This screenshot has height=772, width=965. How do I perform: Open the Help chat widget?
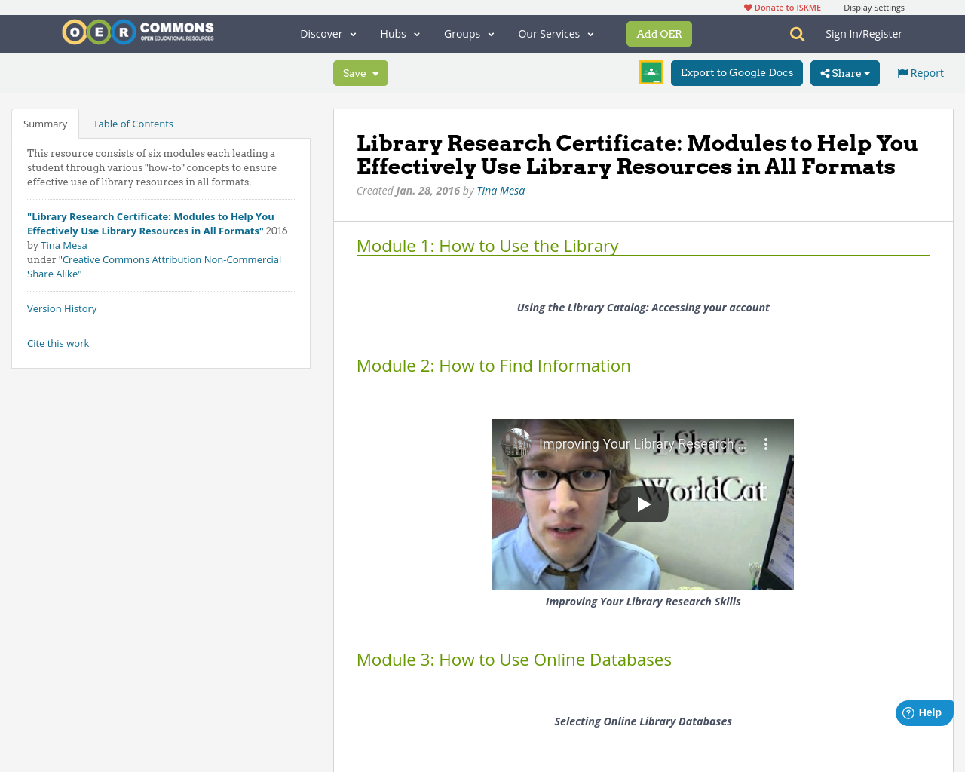tap(924, 711)
